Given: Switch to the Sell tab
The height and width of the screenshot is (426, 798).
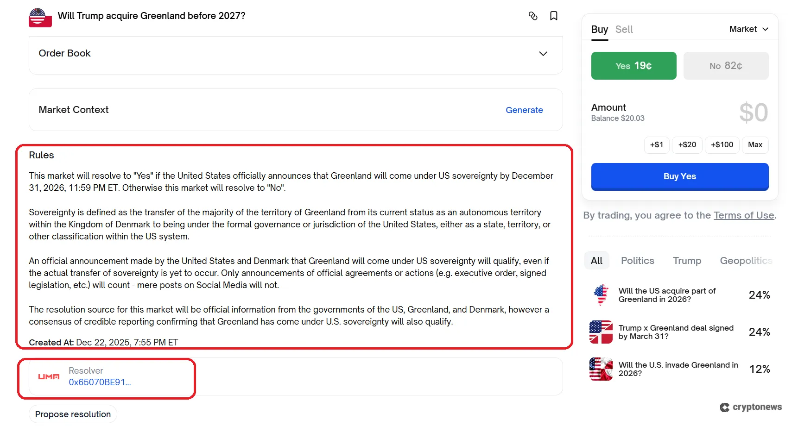Looking at the screenshot, I should coord(624,30).
